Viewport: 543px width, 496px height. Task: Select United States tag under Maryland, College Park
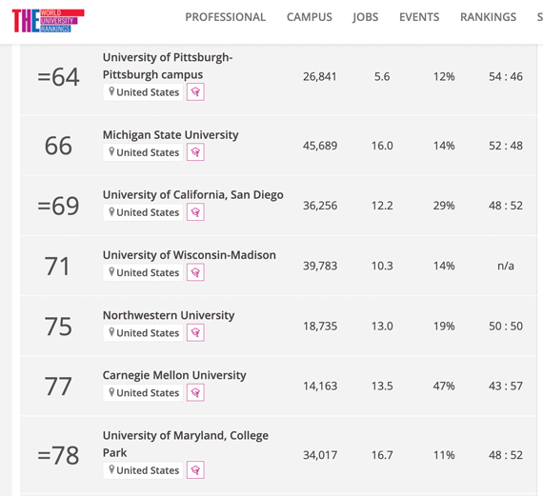[143, 470]
